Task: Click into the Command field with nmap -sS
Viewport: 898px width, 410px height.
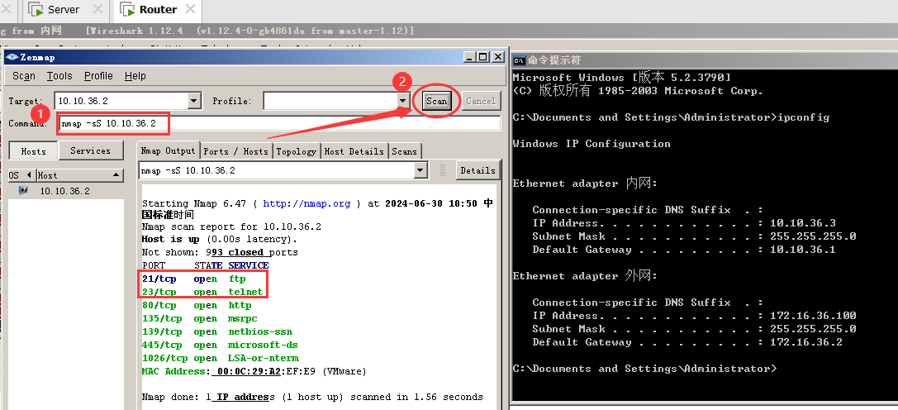Action: pyautogui.click(x=279, y=123)
